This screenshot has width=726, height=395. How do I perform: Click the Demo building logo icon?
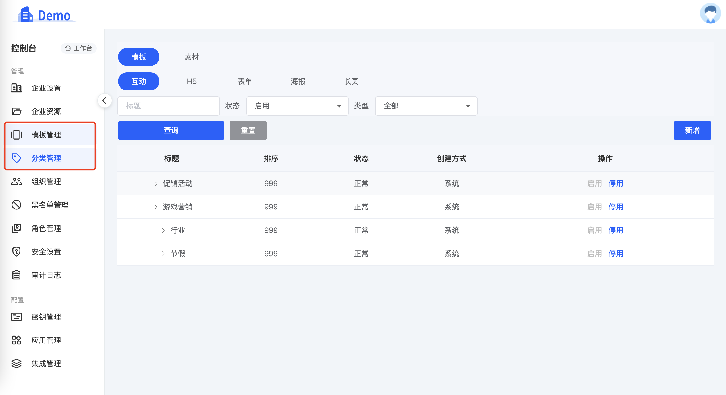point(26,14)
